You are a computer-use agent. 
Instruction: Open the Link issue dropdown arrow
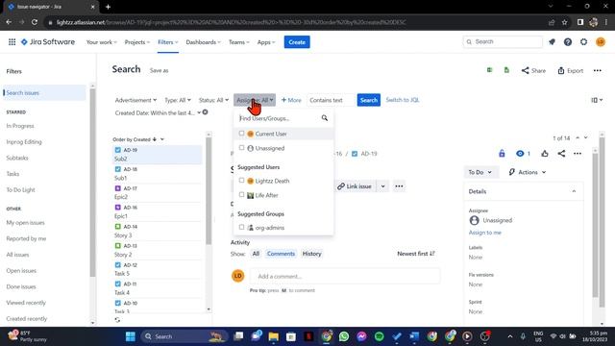(382, 186)
